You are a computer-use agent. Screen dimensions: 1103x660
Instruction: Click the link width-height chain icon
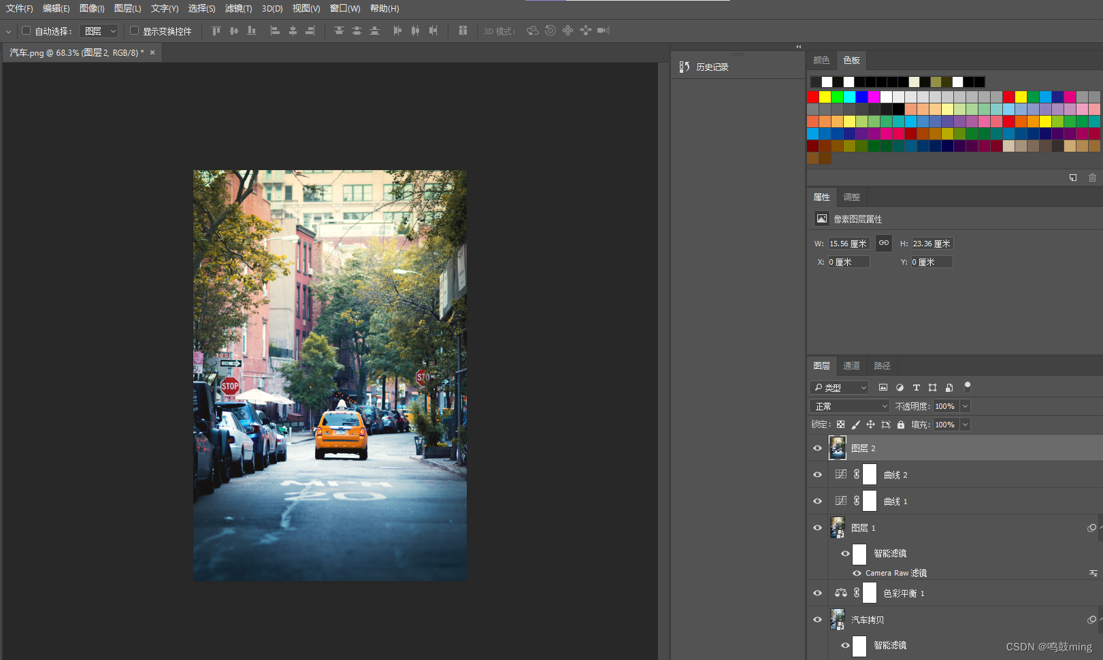884,243
